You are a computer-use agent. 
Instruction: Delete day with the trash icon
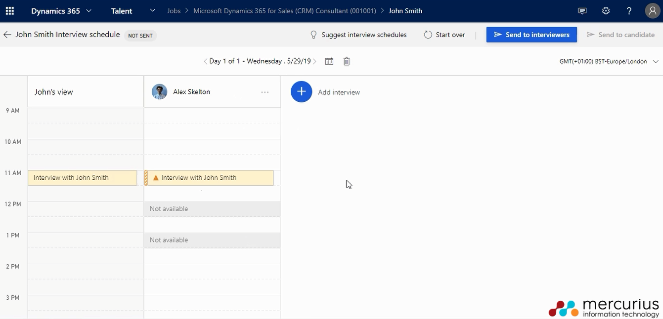pyautogui.click(x=347, y=61)
